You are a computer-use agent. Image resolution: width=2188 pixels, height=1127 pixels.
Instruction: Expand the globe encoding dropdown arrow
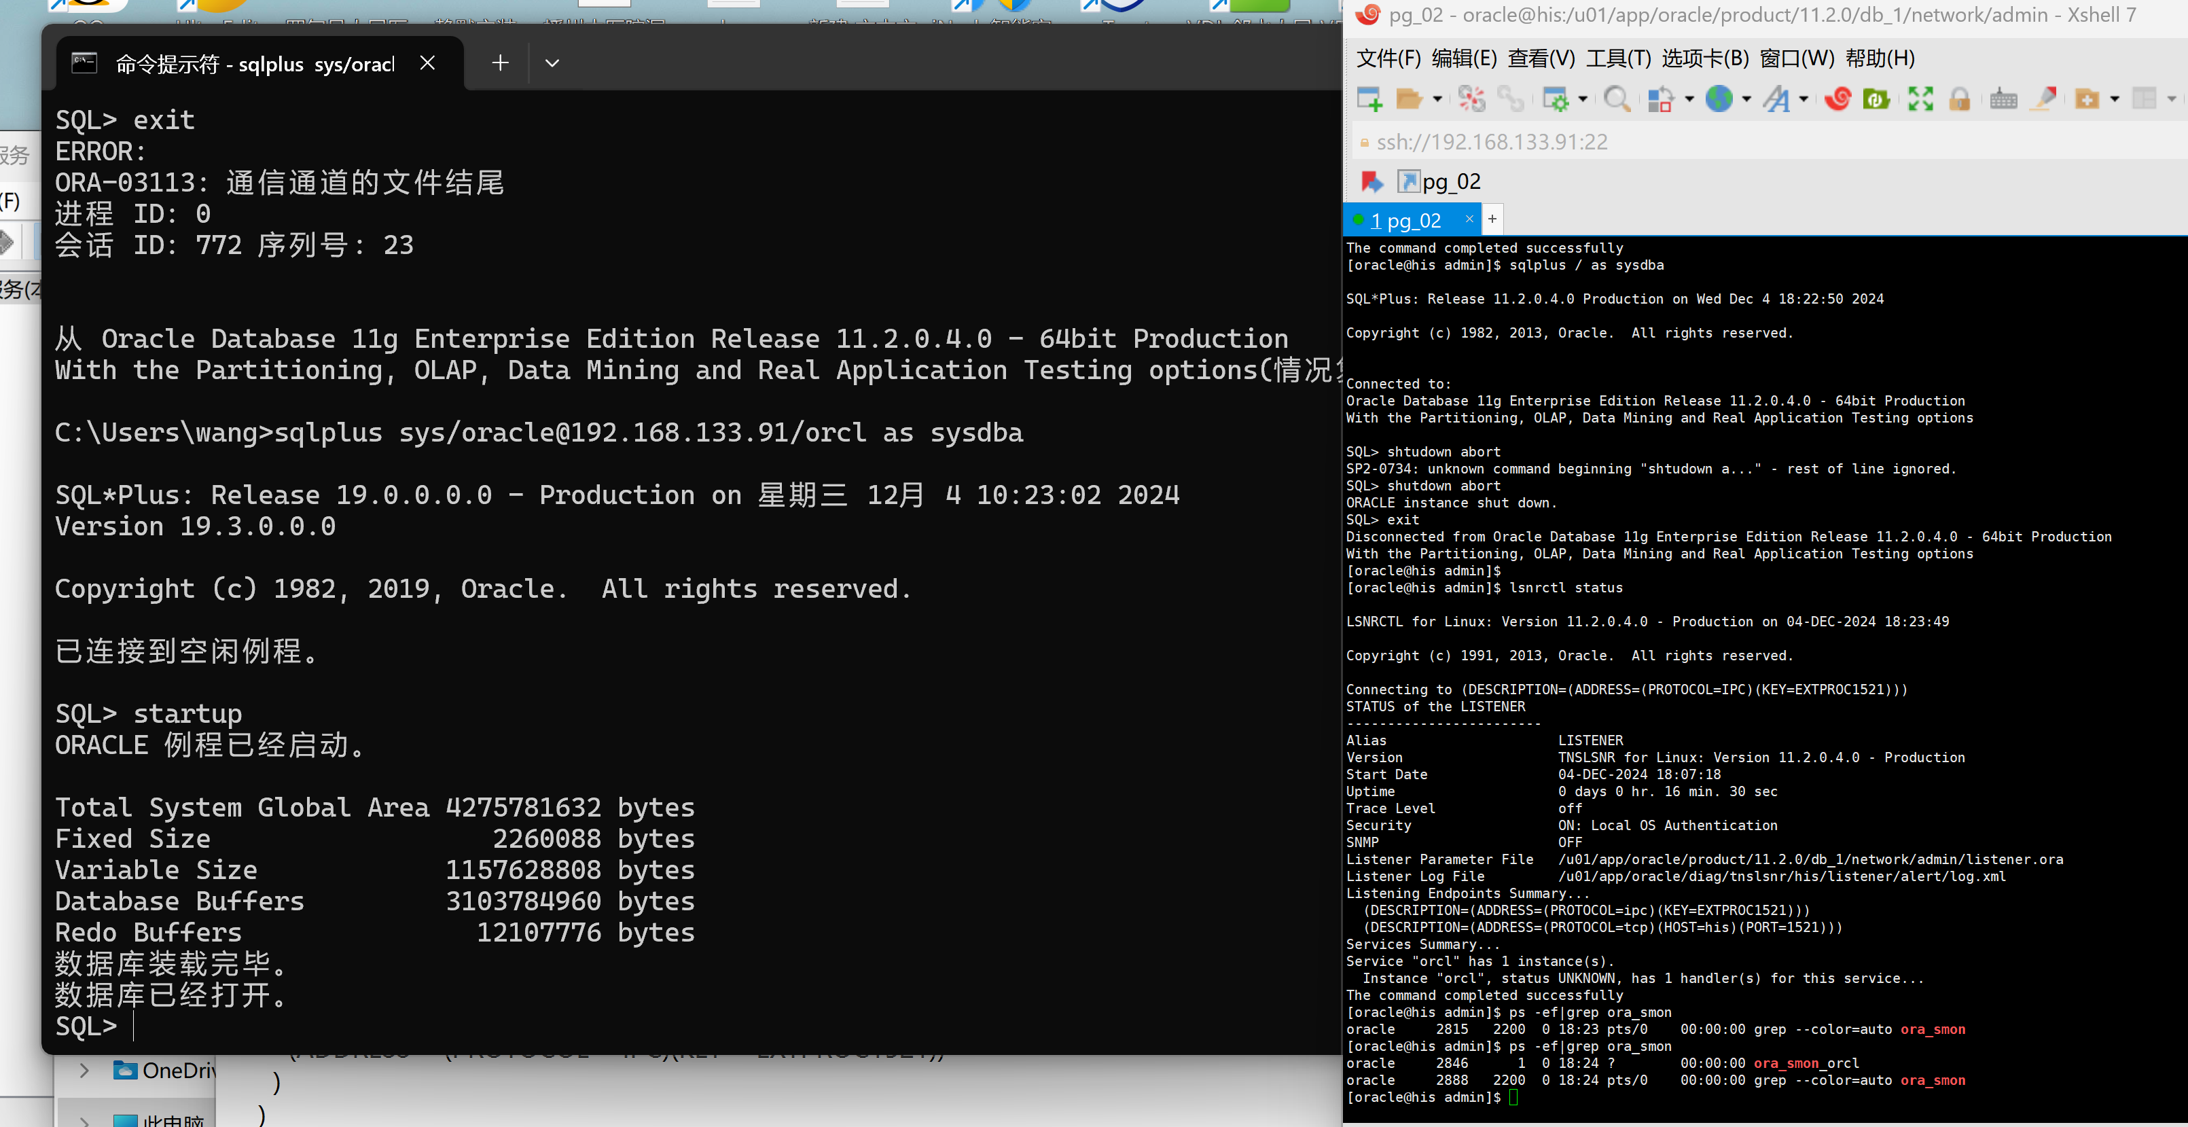[x=1746, y=99]
